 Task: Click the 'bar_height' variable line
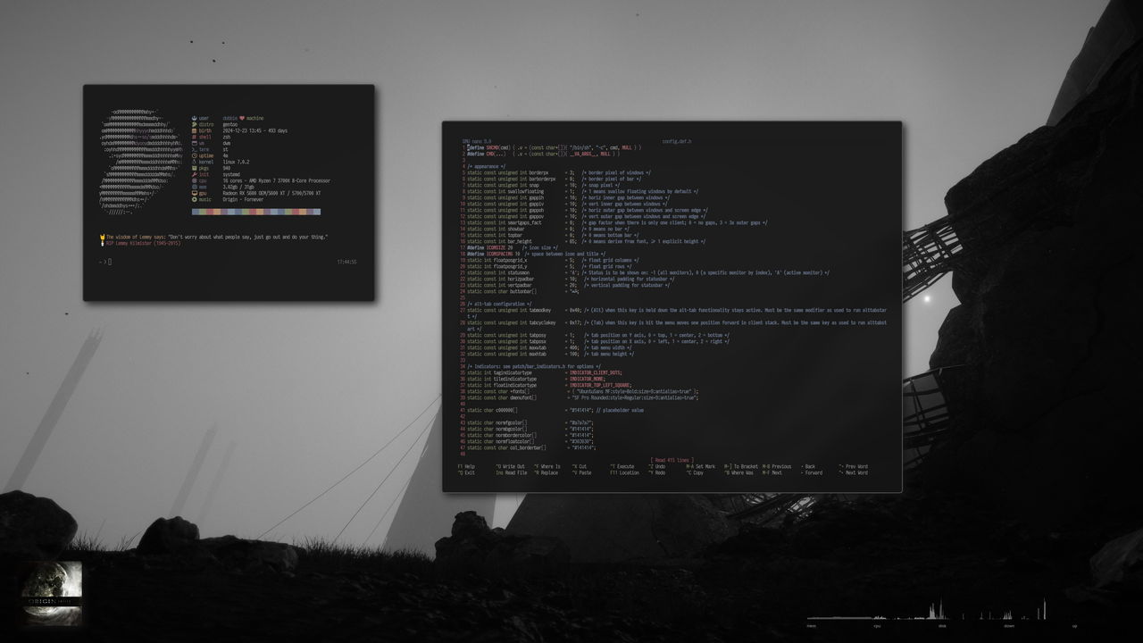[586, 241]
